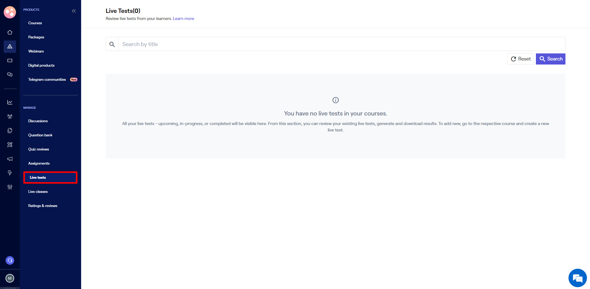Open the analytics line chart icon

[10, 102]
